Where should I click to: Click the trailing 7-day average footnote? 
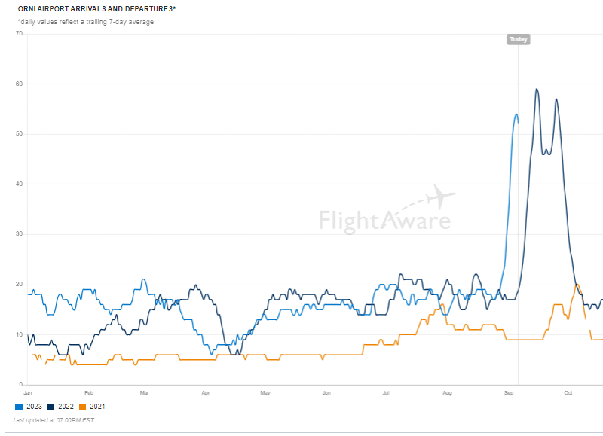(x=85, y=22)
